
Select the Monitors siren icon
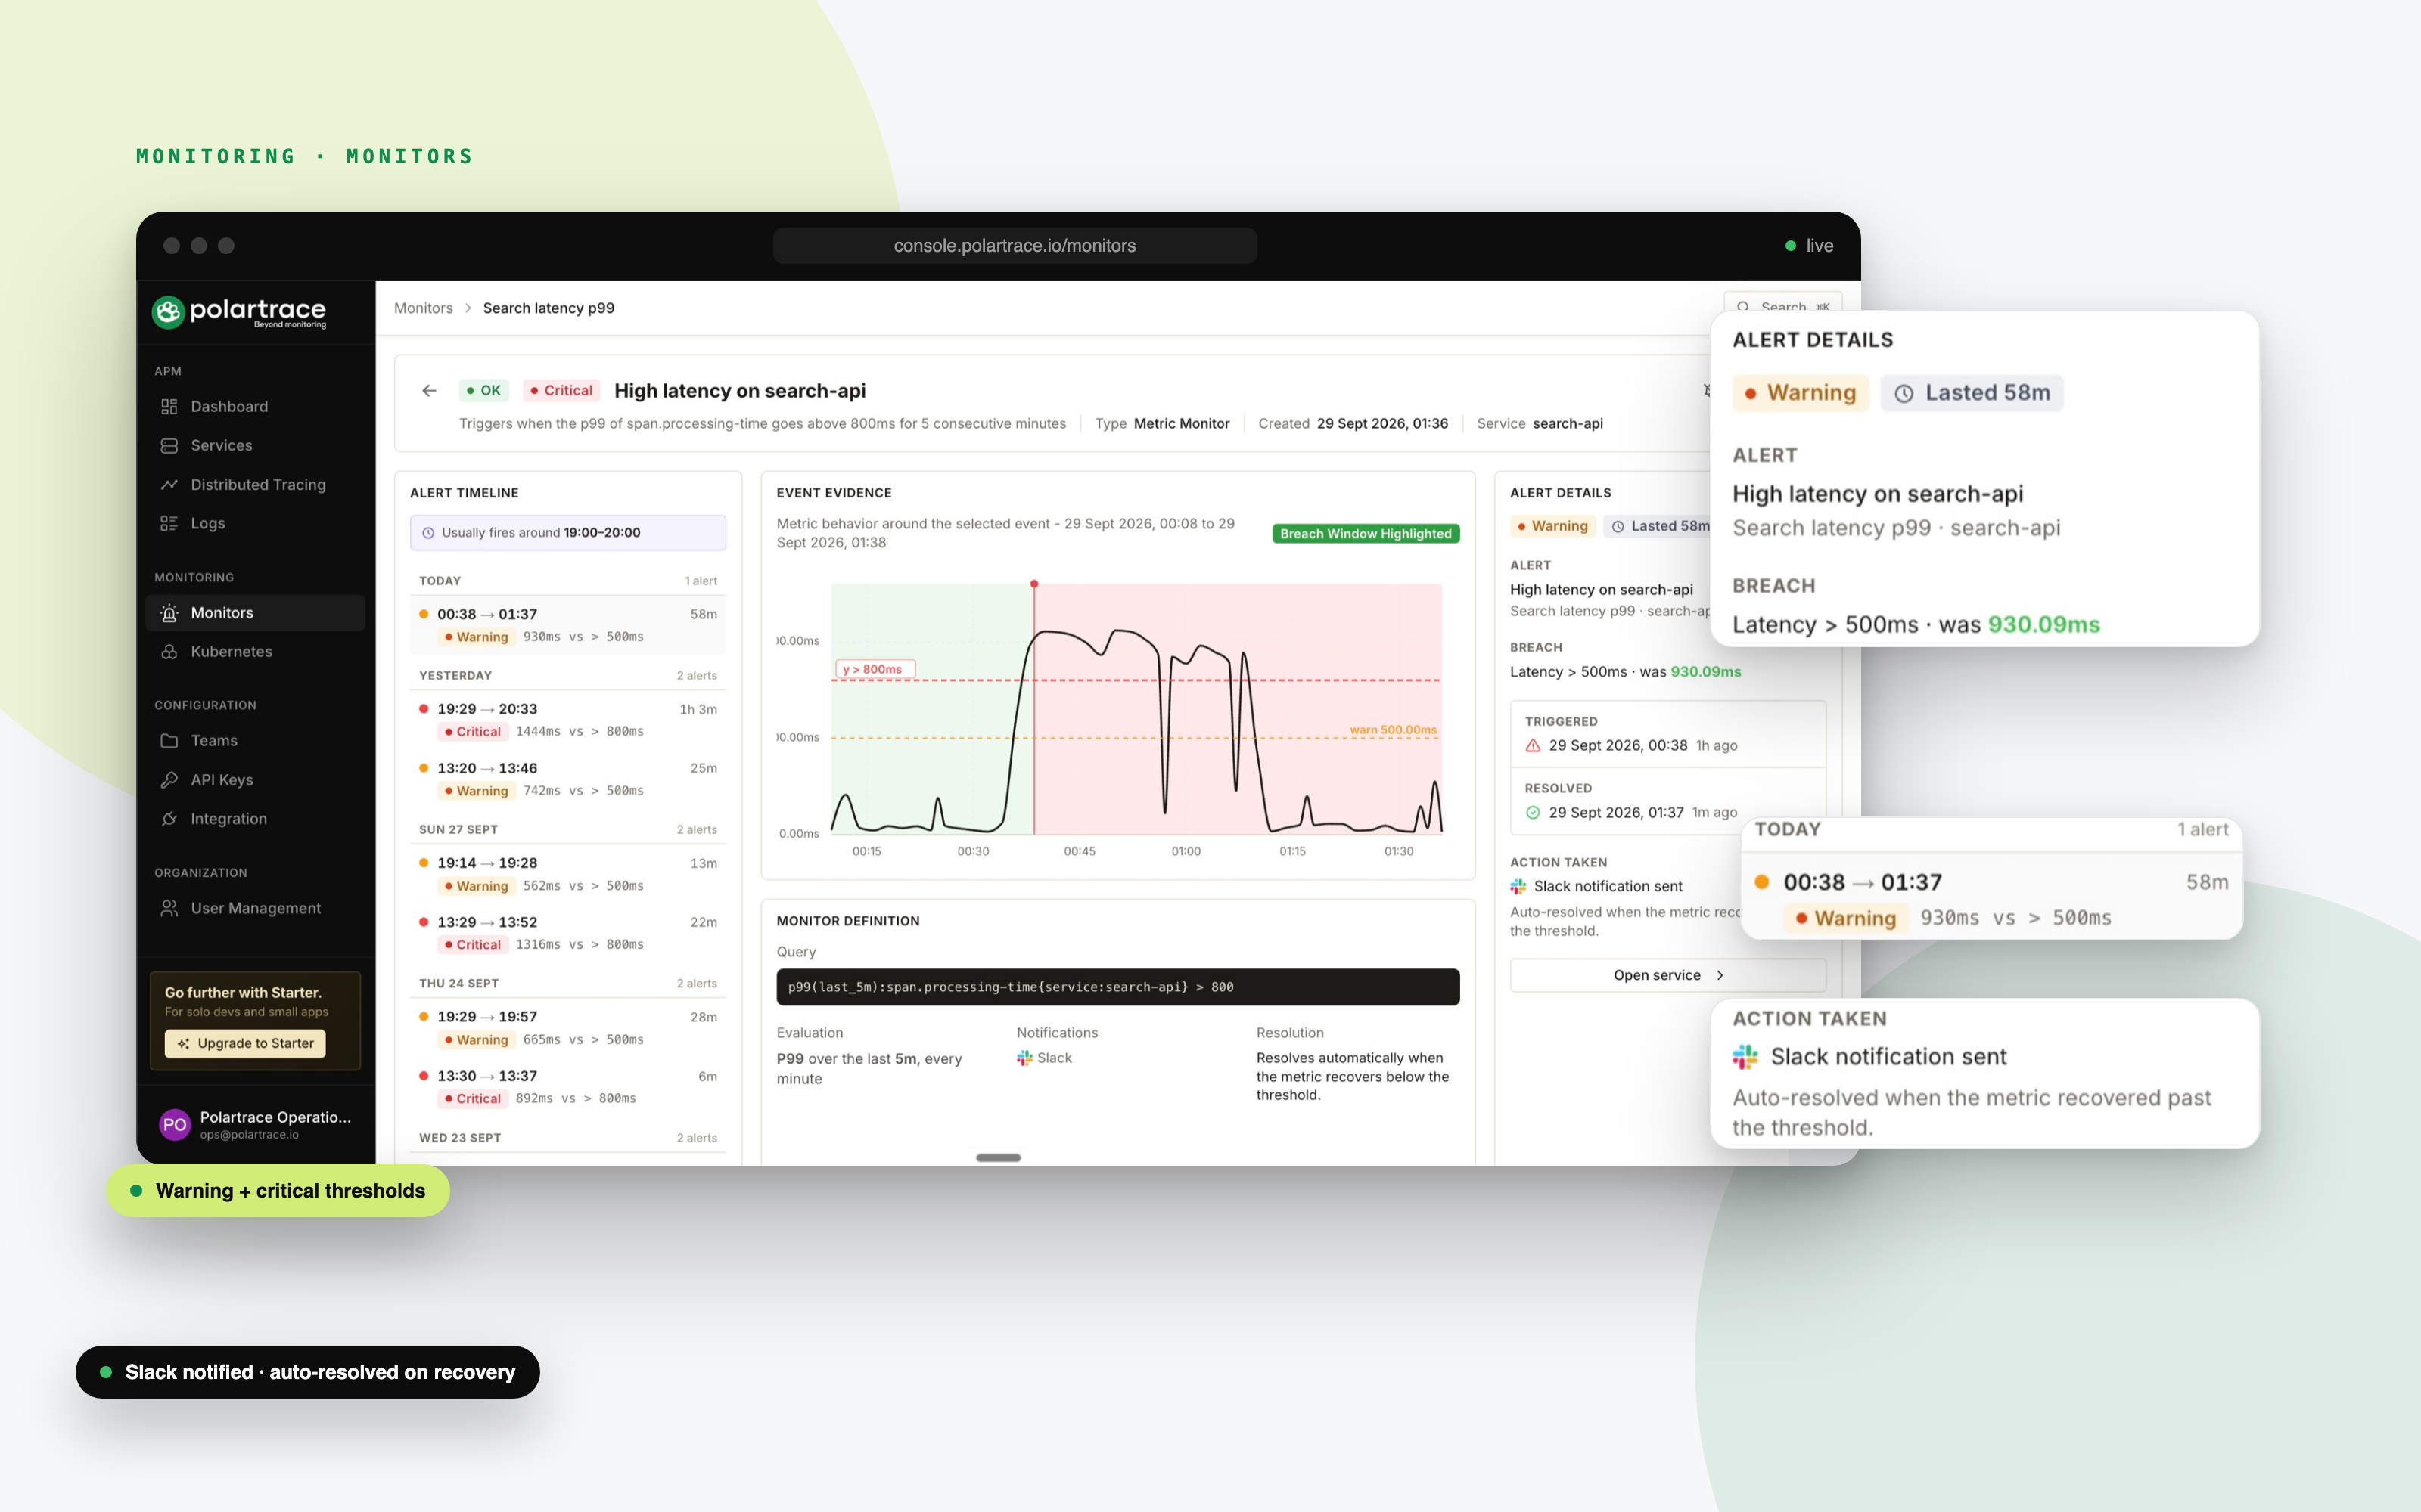[x=169, y=612]
